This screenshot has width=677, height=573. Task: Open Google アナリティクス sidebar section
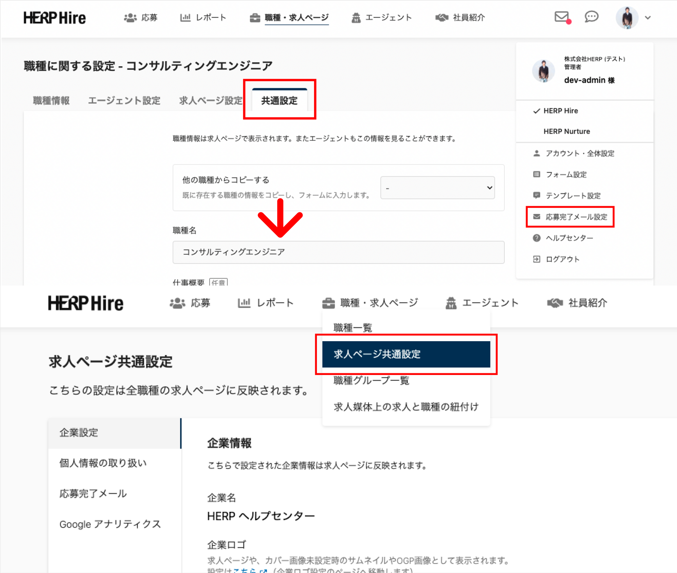point(110,524)
